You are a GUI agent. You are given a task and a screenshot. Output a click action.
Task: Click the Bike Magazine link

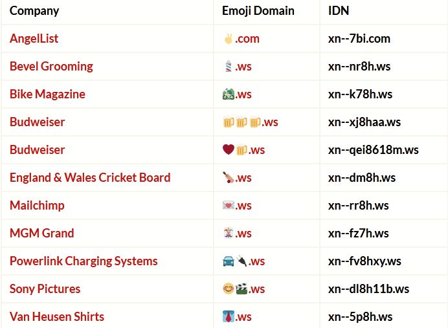(x=47, y=94)
